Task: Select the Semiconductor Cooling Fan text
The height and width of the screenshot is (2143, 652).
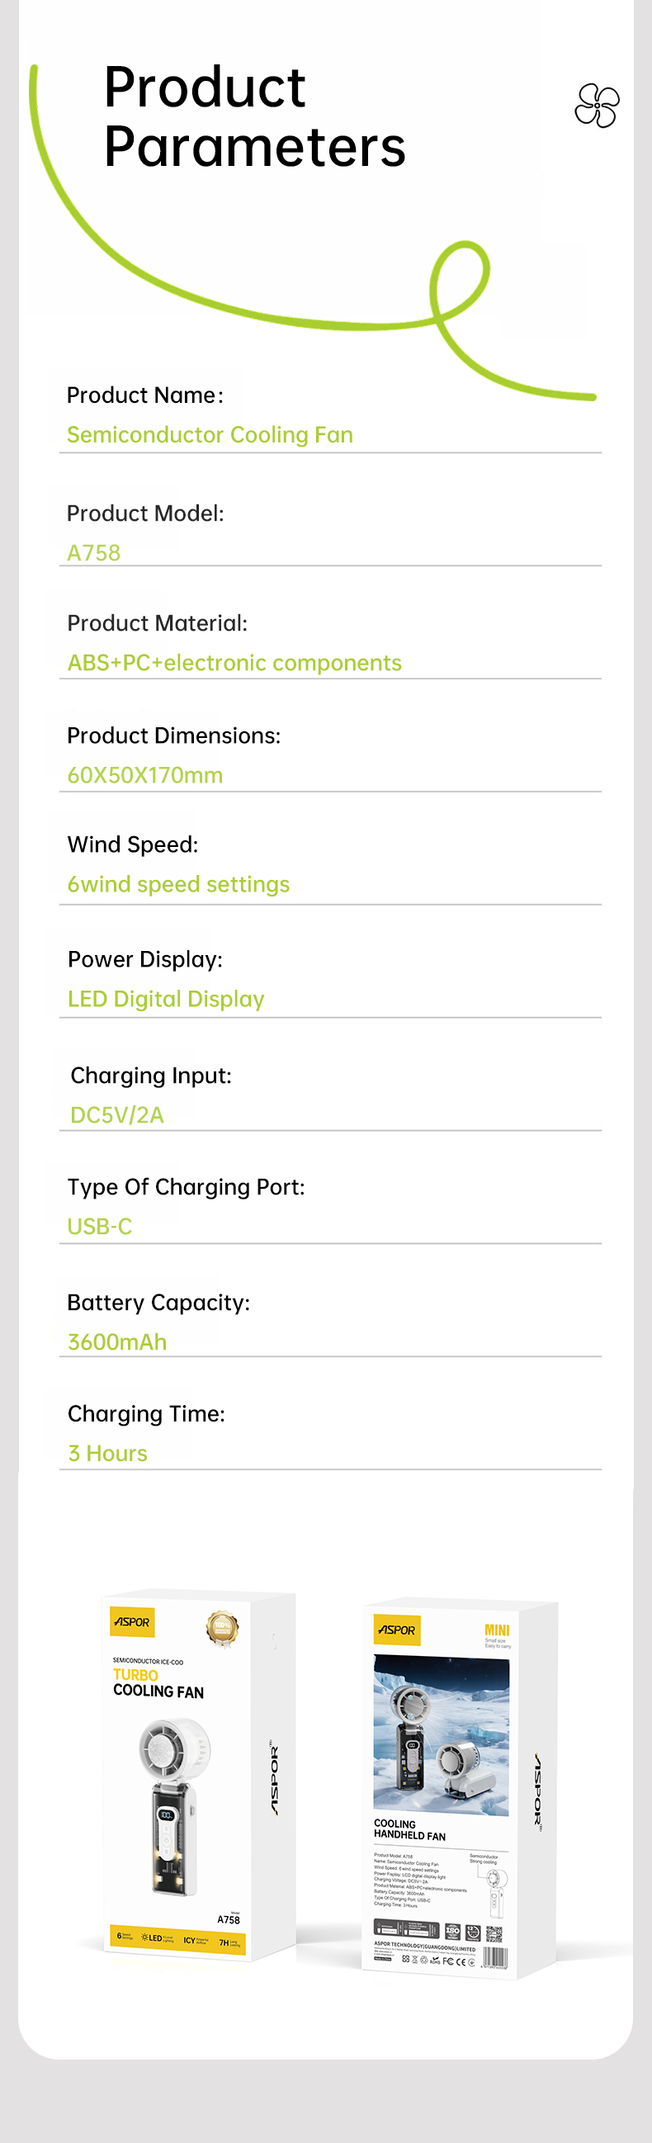Action: tap(210, 435)
